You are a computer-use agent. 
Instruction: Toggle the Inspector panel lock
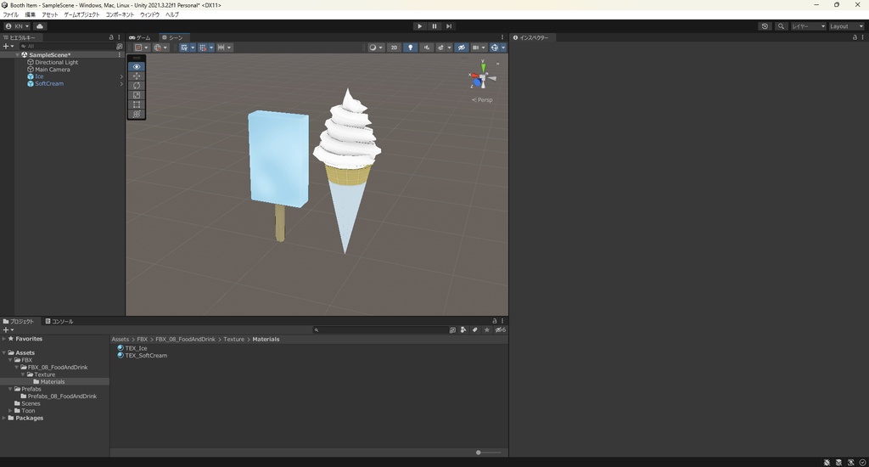pos(855,37)
